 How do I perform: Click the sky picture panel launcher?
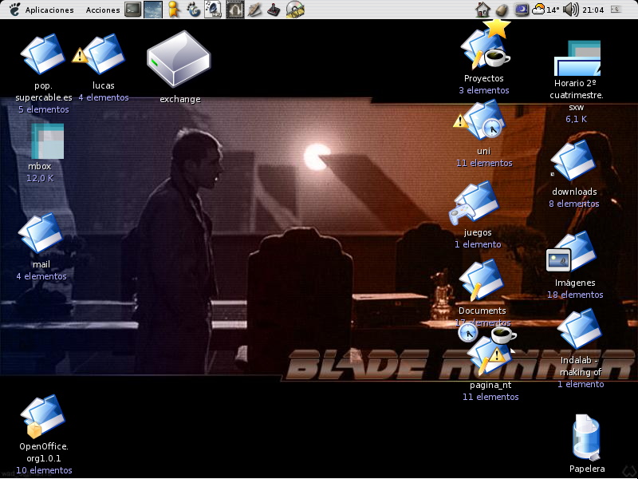point(153,10)
